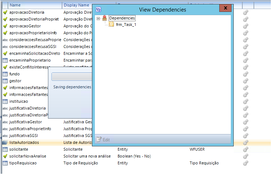The height and width of the screenshot is (177, 273).
Task: Click the 'Solicitar uma nova análise' display name
Action: tap(87, 156)
